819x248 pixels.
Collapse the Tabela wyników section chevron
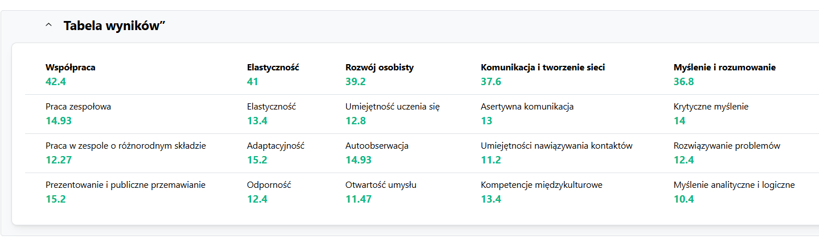point(49,26)
